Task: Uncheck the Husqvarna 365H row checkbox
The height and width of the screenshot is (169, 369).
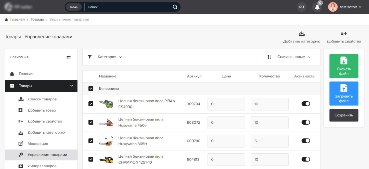Action: (x=91, y=141)
